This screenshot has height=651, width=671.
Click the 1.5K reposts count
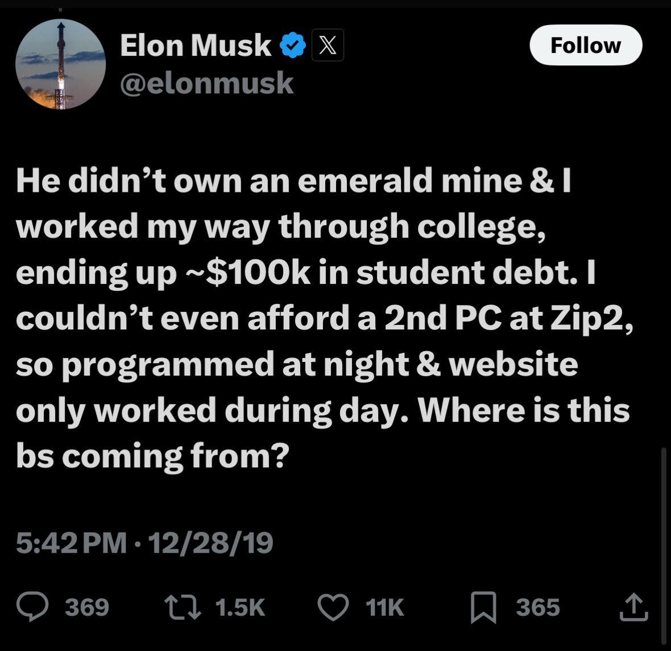pos(241,607)
